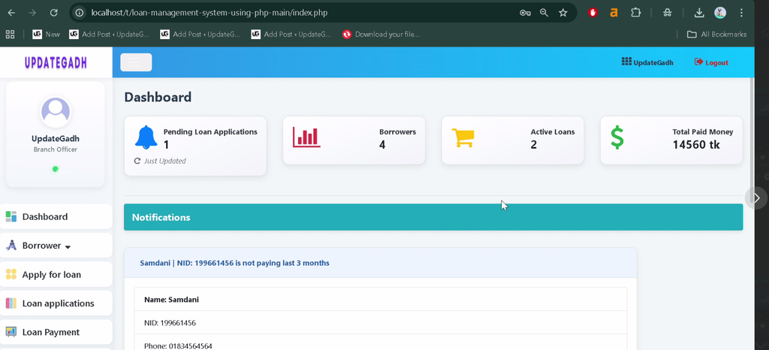Open the incognito-style spy icon
Screen dimensions: 769x350
[x=668, y=13]
